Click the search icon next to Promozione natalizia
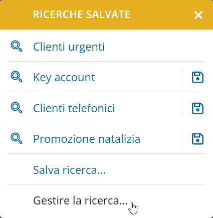Viewport: 213px width, 218px height. point(17,138)
